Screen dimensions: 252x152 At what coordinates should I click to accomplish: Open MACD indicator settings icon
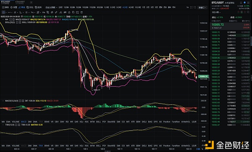(x=20, y=101)
